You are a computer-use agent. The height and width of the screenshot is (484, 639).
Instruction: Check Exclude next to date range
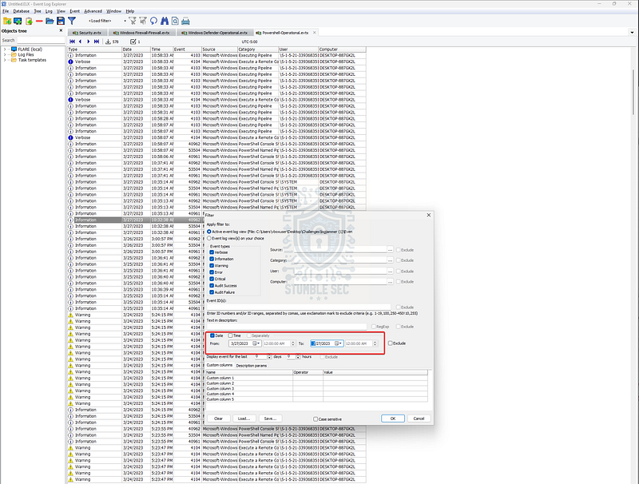click(391, 343)
